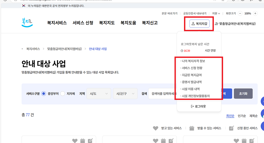Click heart icon on first service card
264x143 pixels.
click(x=75, y=141)
